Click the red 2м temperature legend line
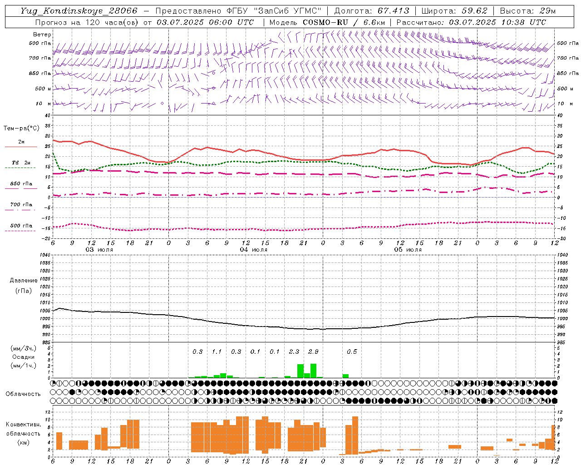 pyautogui.click(x=21, y=147)
